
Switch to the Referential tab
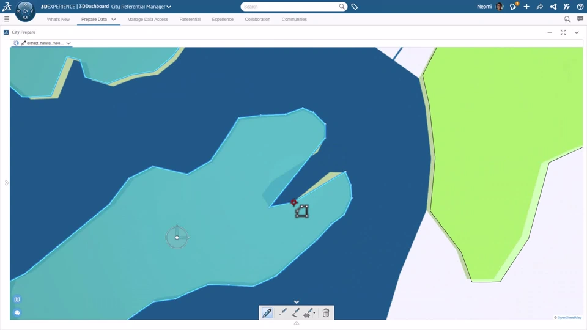[x=190, y=19]
